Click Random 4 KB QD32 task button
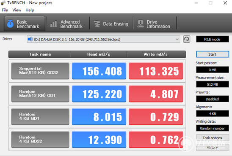This screenshot has height=156, width=232. click(40, 140)
